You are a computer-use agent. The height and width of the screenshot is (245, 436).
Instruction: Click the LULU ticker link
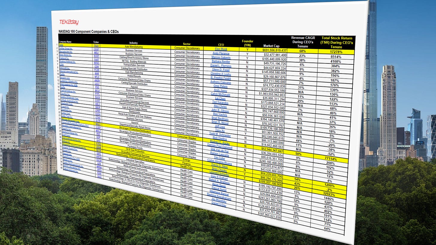[97, 84]
